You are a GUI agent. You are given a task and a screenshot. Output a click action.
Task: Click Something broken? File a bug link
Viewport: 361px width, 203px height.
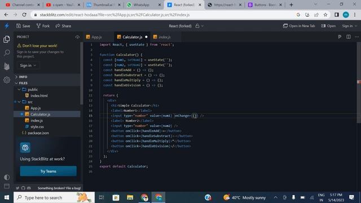(59, 188)
